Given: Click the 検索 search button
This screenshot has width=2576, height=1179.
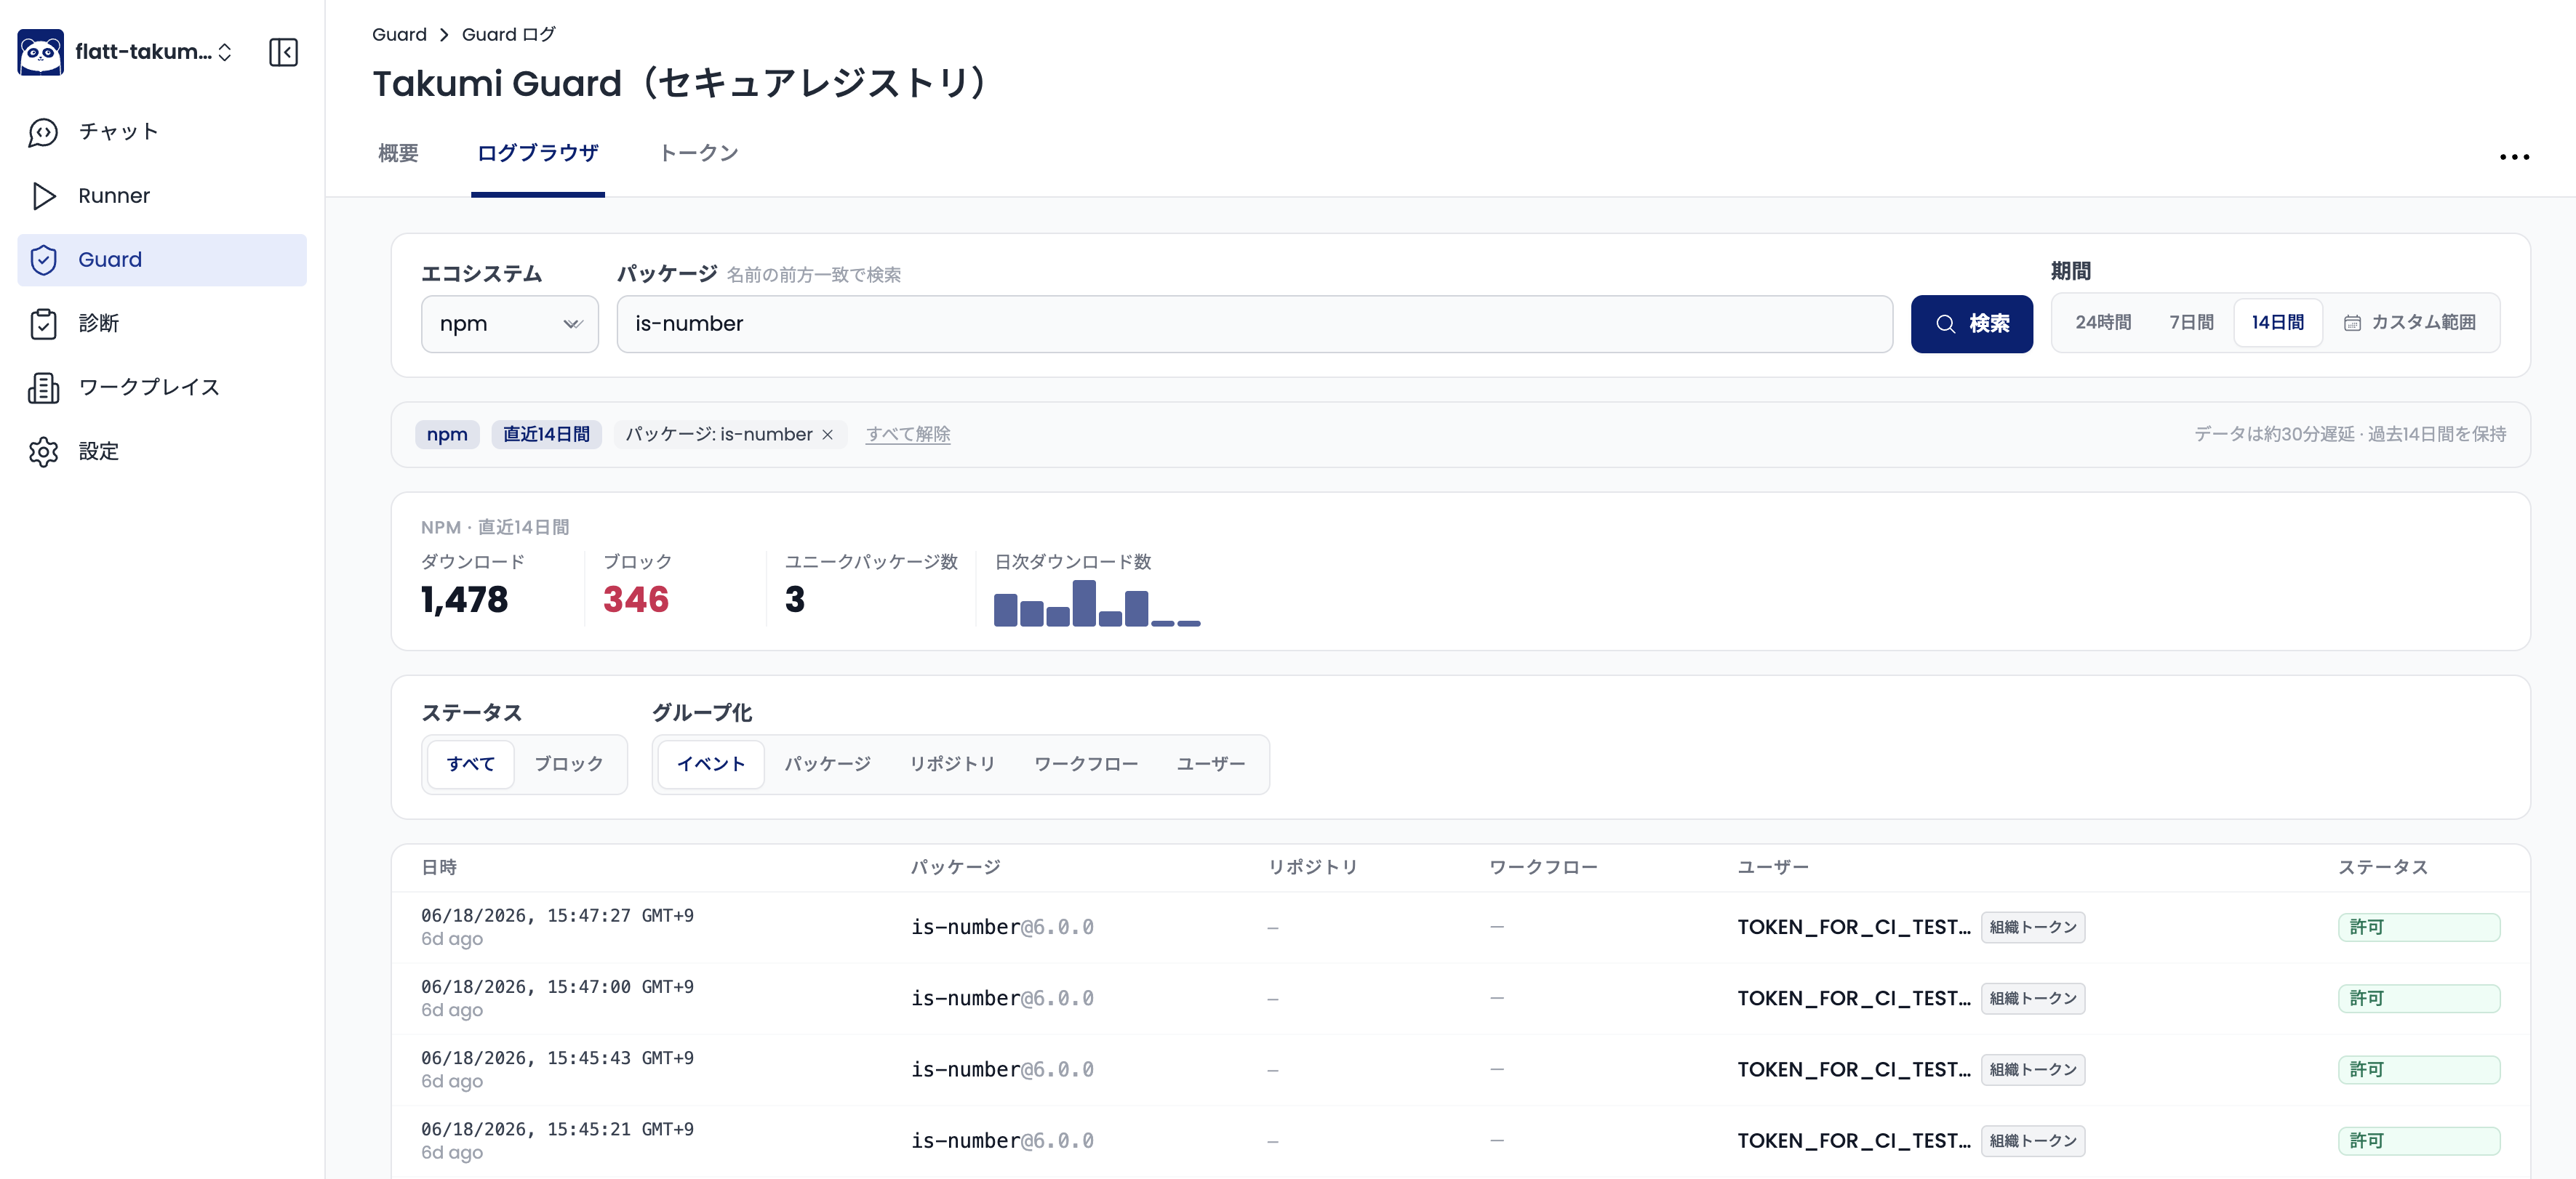Looking at the screenshot, I should [1971, 323].
